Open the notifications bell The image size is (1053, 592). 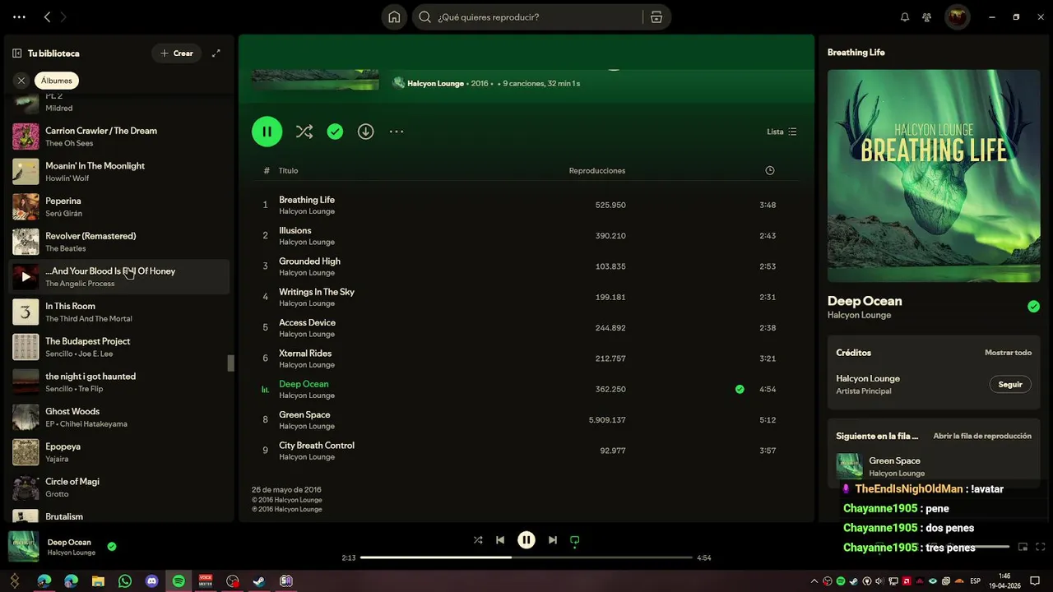tap(904, 16)
